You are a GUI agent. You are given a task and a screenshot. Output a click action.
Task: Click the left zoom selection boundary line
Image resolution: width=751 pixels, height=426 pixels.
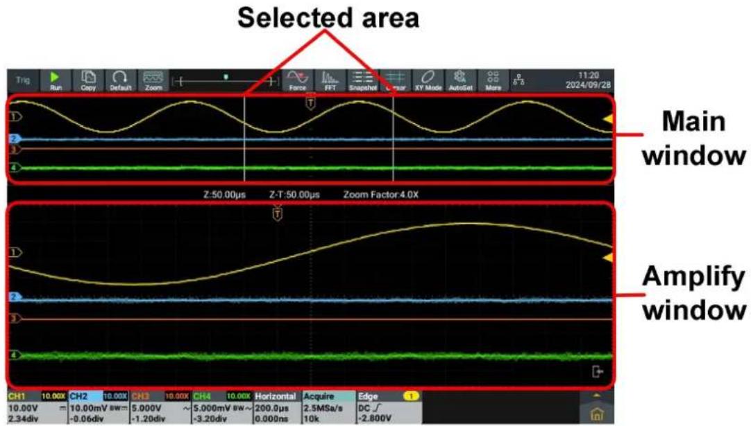point(245,138)
